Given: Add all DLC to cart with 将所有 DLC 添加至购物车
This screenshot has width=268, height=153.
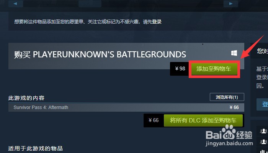Looking at the screenshot, I should (x=203, y=120).
